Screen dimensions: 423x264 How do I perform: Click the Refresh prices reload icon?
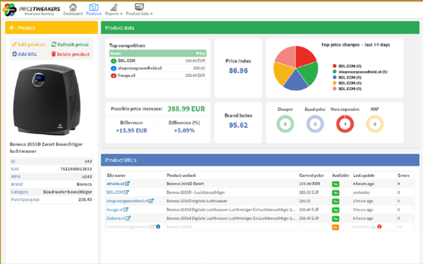click(x=54, y=44)
